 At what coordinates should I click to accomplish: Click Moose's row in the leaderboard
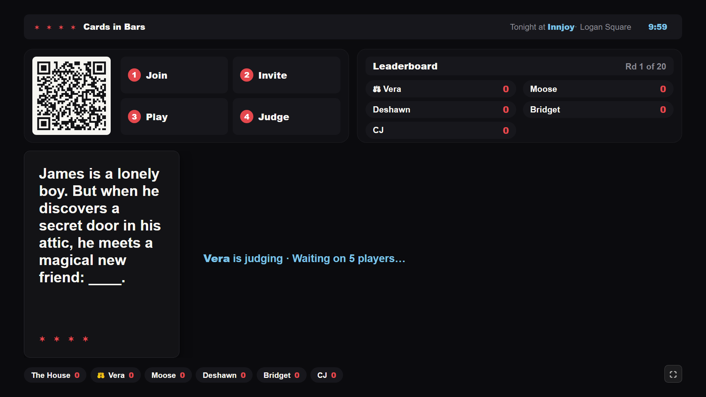[x=598, y=89]
